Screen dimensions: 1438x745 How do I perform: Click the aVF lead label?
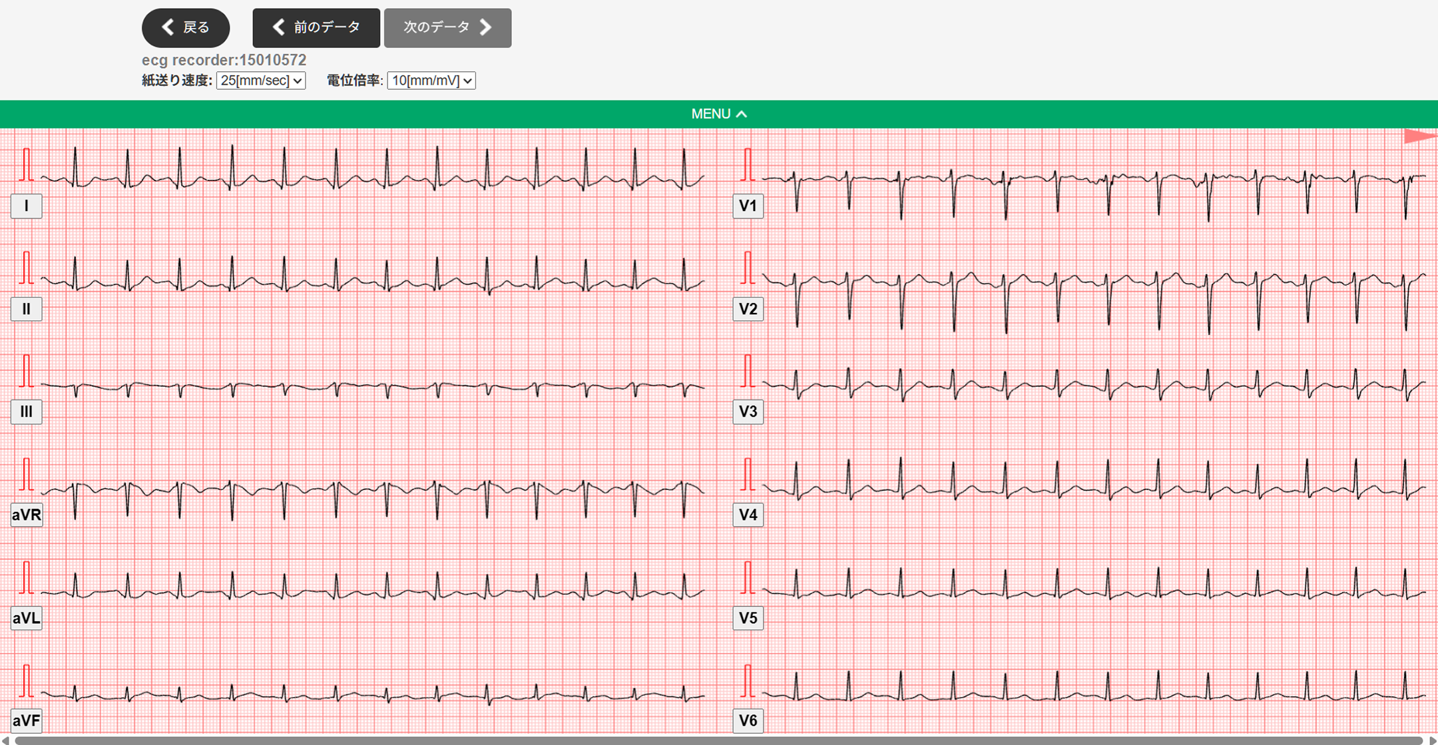(27, 720)
